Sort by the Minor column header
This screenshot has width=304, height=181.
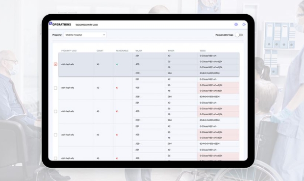point(171,51)
